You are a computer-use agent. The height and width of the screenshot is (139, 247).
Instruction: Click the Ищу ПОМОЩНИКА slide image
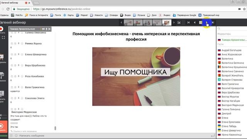136,76
